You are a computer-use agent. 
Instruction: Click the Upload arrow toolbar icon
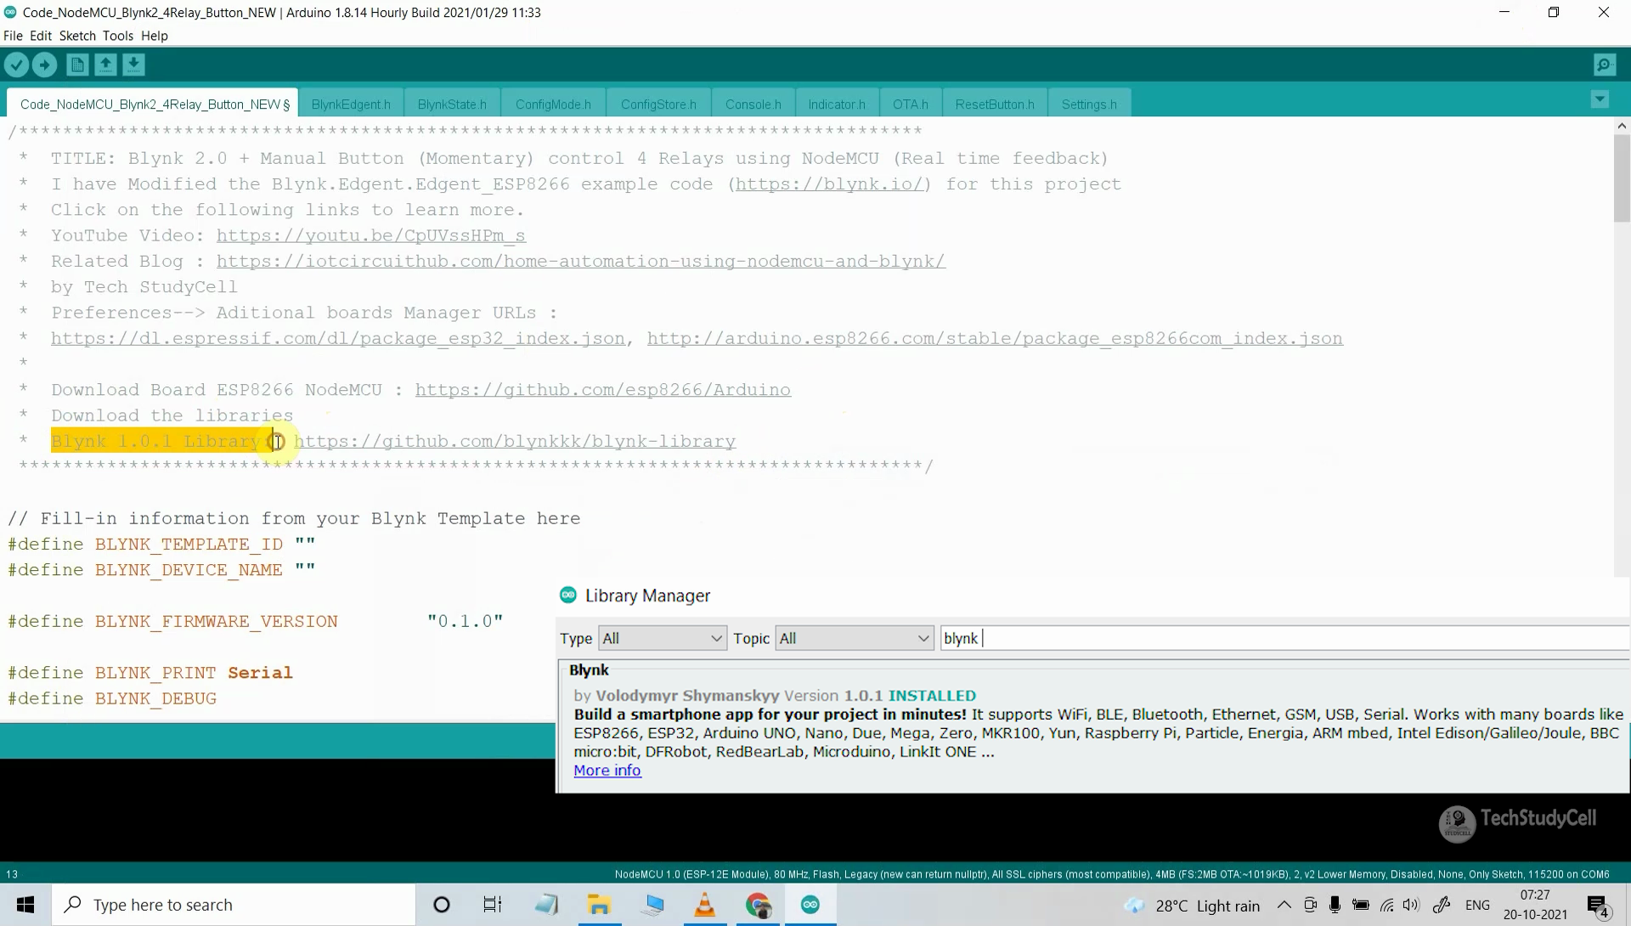coord(44,65)
